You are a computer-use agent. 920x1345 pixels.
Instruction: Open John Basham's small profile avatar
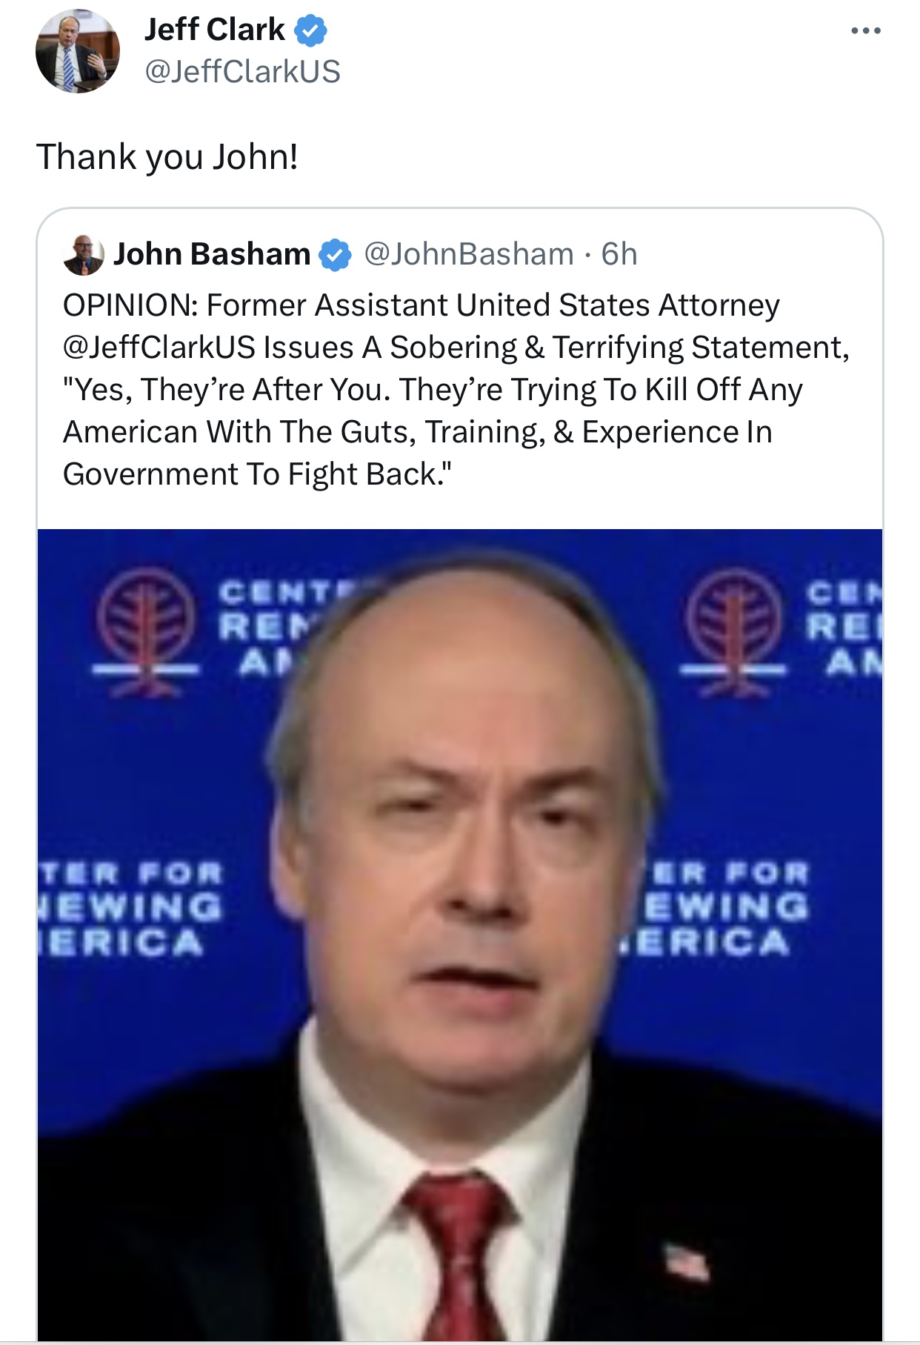pyautogui.click(x=84, y=255)
